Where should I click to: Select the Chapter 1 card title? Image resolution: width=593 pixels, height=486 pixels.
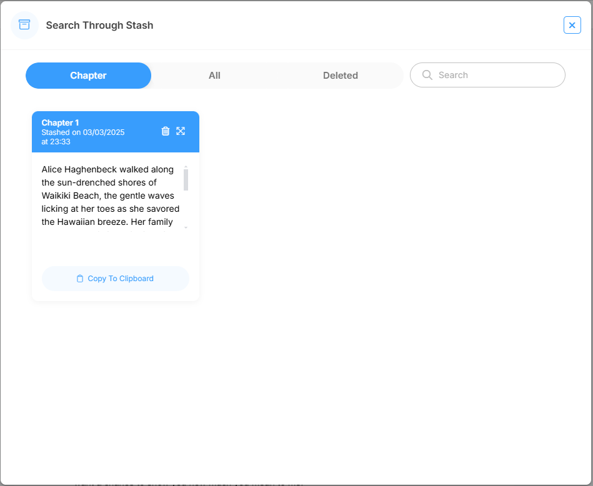[60, 122]
